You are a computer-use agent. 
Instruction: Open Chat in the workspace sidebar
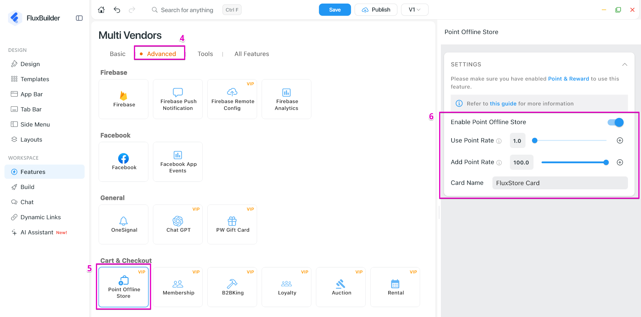coord(45,202)
